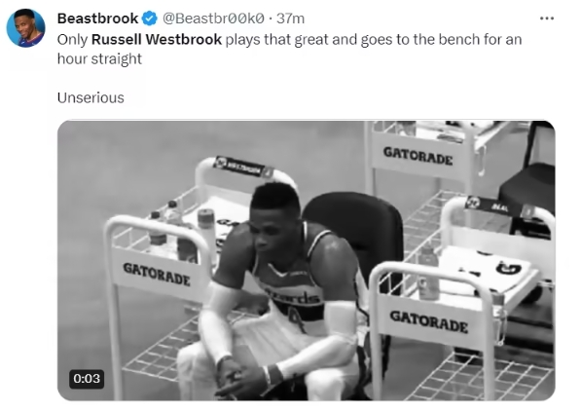Click the word Unserious in tweet
This screenshot has width=582, height=411.
point(91,97)
